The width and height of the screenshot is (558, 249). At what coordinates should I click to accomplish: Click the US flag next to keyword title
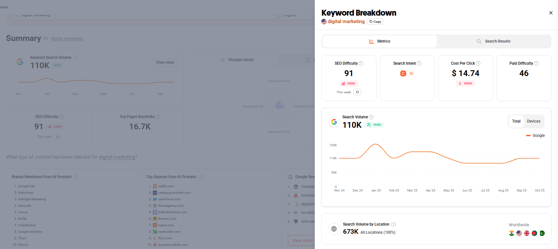pos(324,21)
